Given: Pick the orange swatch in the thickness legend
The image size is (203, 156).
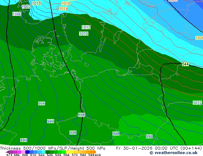Looking at the screenshot, I should (x=91, y=152).
